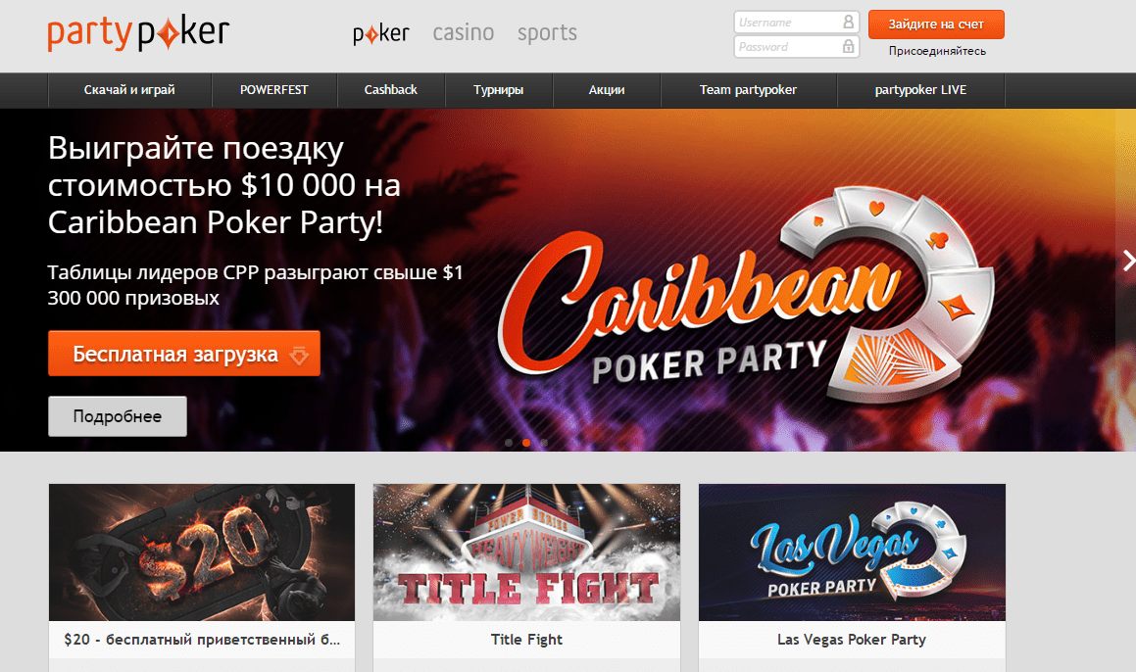1136x672 pixels.
Task: Switch to the casino section
Action: click(x=463, y=32)
